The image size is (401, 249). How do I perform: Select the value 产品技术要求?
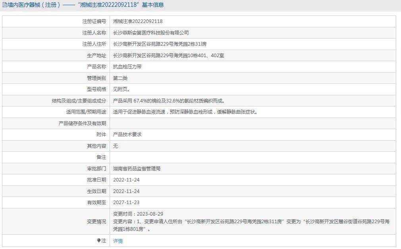[x=127, y=134]
